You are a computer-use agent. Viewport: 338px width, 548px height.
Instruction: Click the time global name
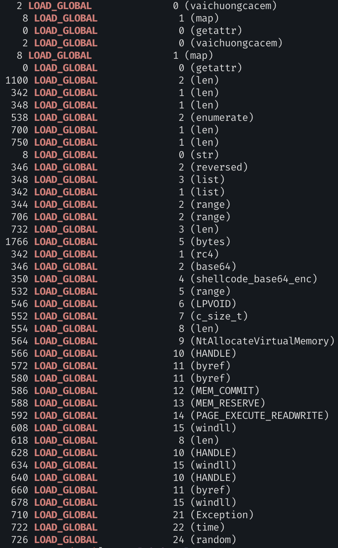[207, 527]
